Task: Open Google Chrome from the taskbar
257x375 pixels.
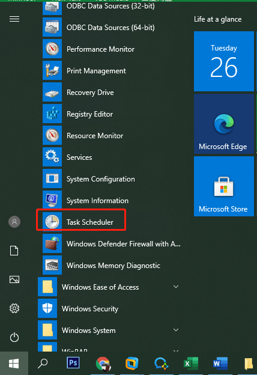Action: point(103,364)
